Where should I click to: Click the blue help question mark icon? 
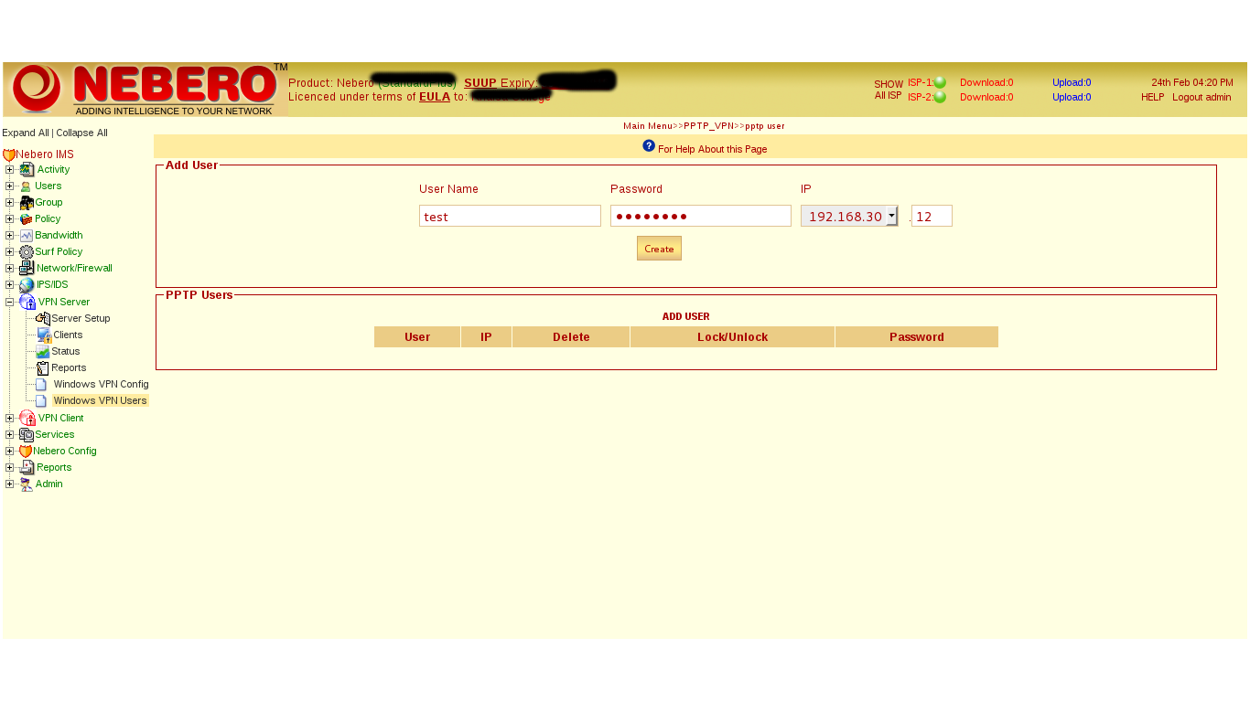coord(649,145)
